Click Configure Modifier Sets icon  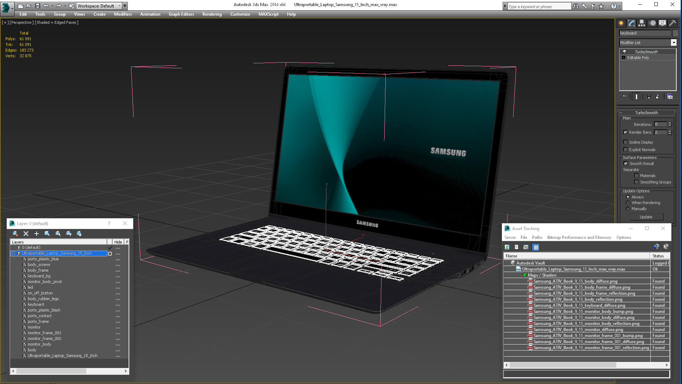pos(670,97)
